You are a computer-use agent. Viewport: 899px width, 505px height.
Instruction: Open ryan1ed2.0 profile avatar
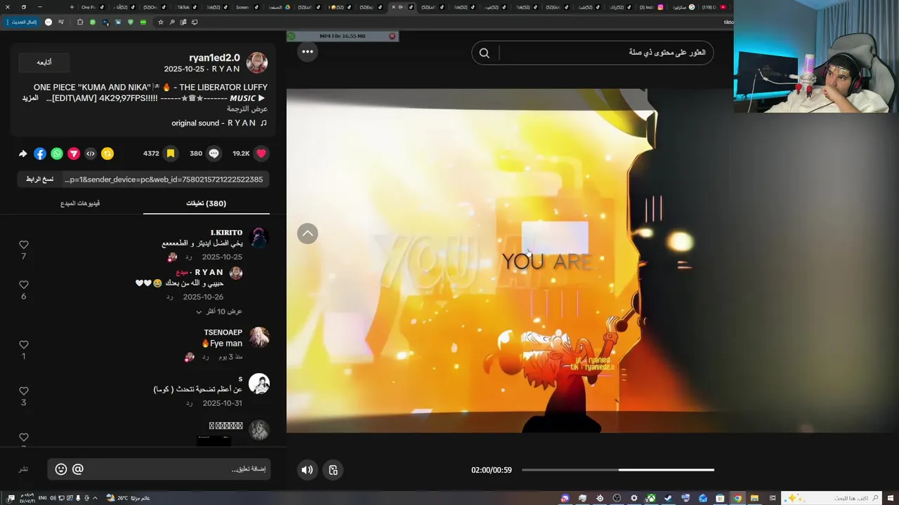coord(257,62)
